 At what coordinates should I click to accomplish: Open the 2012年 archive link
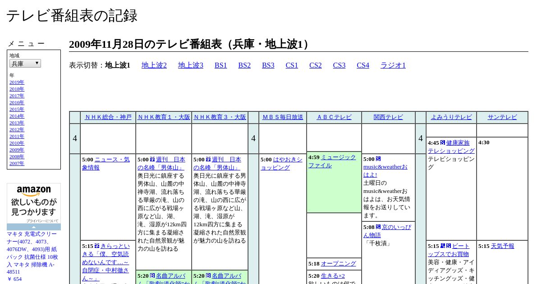(17, 129)
